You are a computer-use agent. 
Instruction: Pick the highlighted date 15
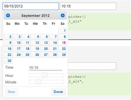(x=62, y=43)
